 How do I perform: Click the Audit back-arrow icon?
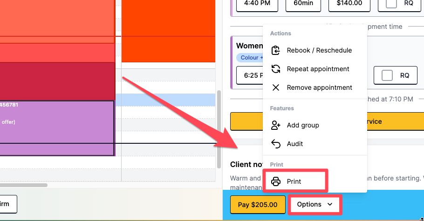click(x=276, y=144)
